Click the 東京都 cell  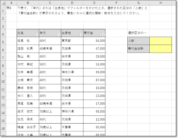click(72, 41)
